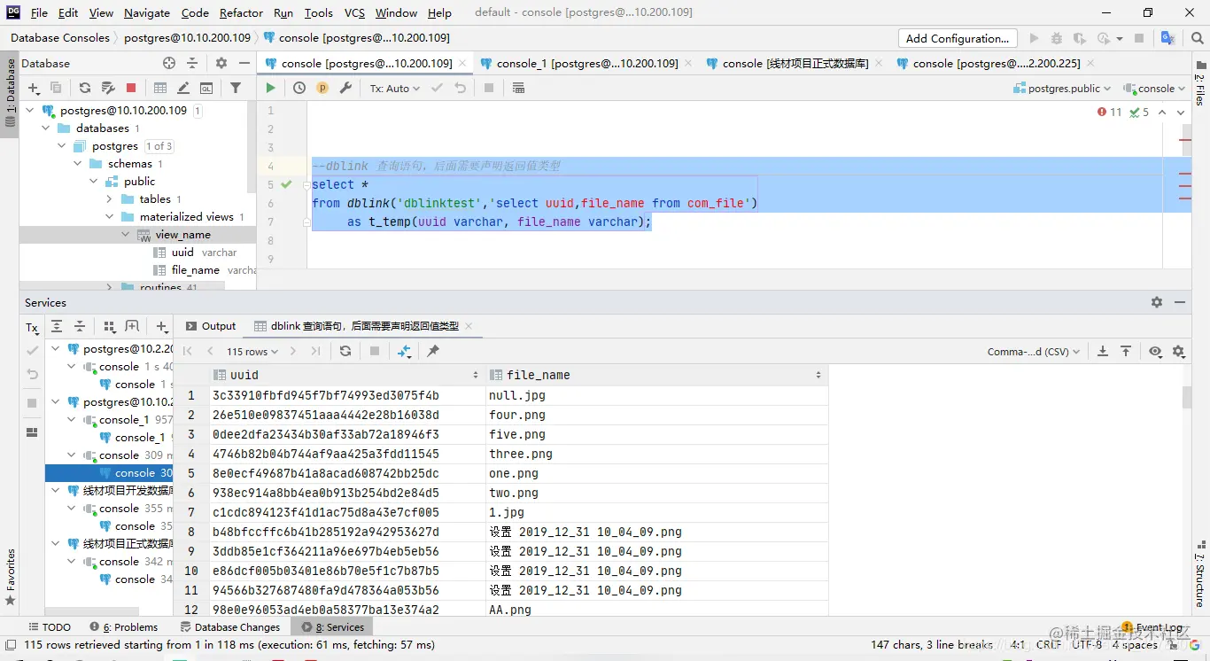Click the Services panel gear icon
The image size is (1210, 661).
[x=1157, y=302]
